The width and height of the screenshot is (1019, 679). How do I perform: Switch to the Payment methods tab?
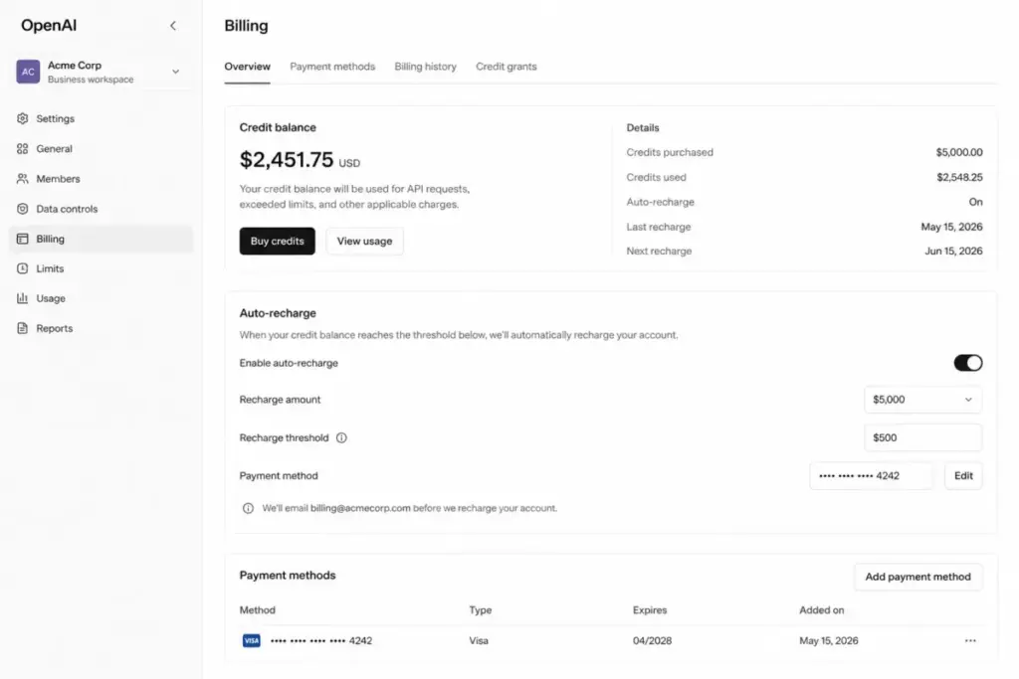pos(332,67)
